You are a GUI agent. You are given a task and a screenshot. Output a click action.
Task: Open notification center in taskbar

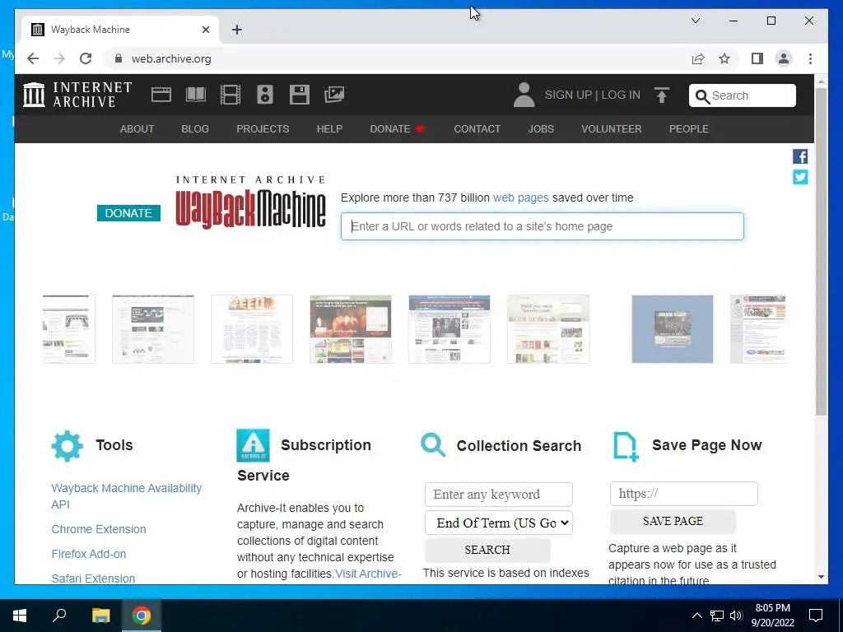816,616
